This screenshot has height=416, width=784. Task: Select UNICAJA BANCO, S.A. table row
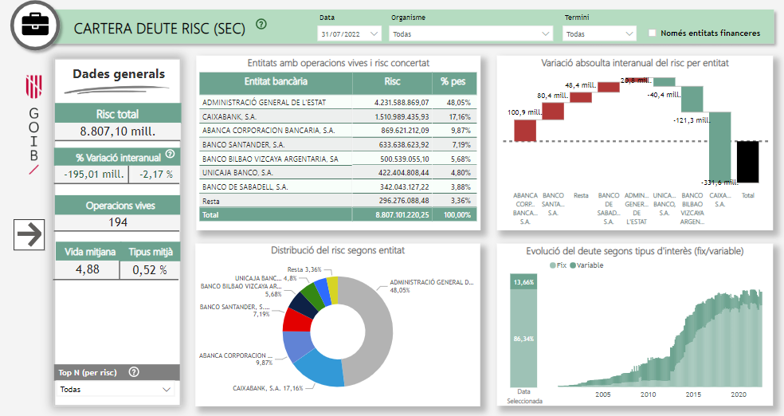tap(338, 172)
